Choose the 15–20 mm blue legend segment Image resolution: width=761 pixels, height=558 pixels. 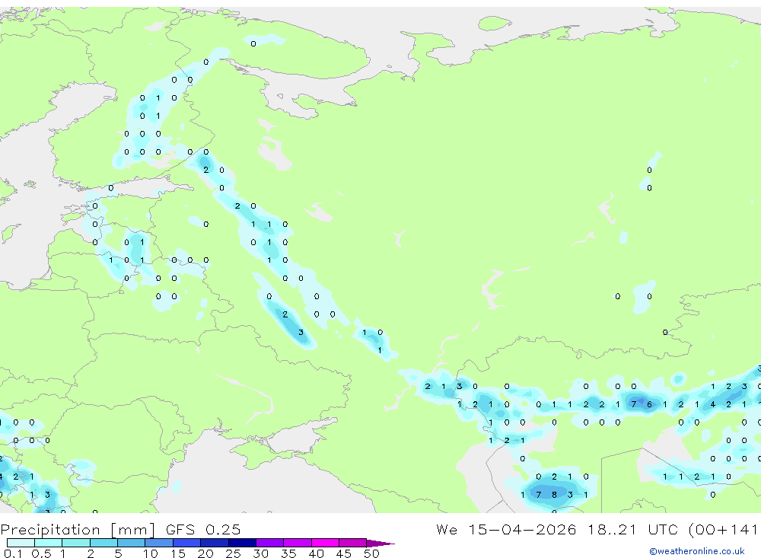click(x=187, y=543)
